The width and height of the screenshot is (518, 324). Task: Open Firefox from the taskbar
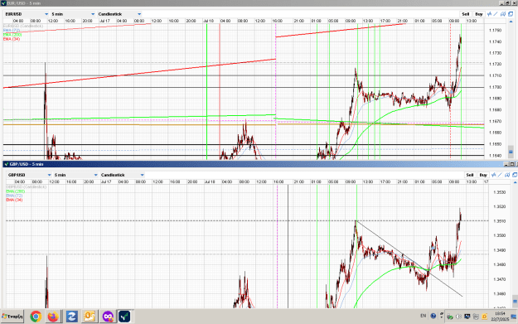click(53, 317)
